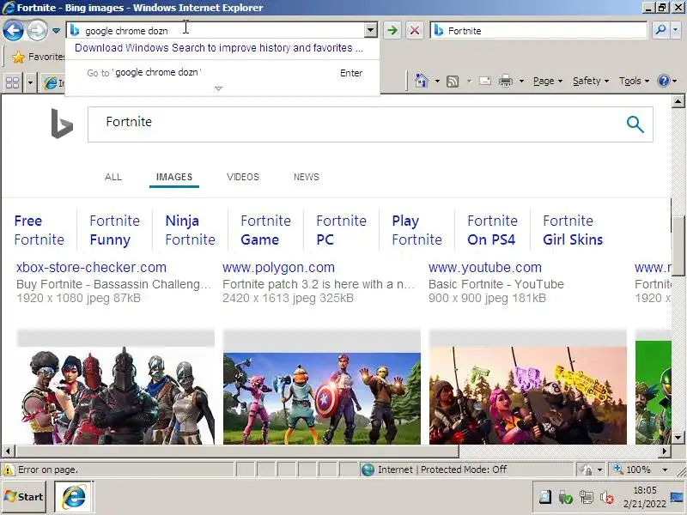Click the Forward navigation button
Viewport: 687px width, 515px height.
click(37, 30)
